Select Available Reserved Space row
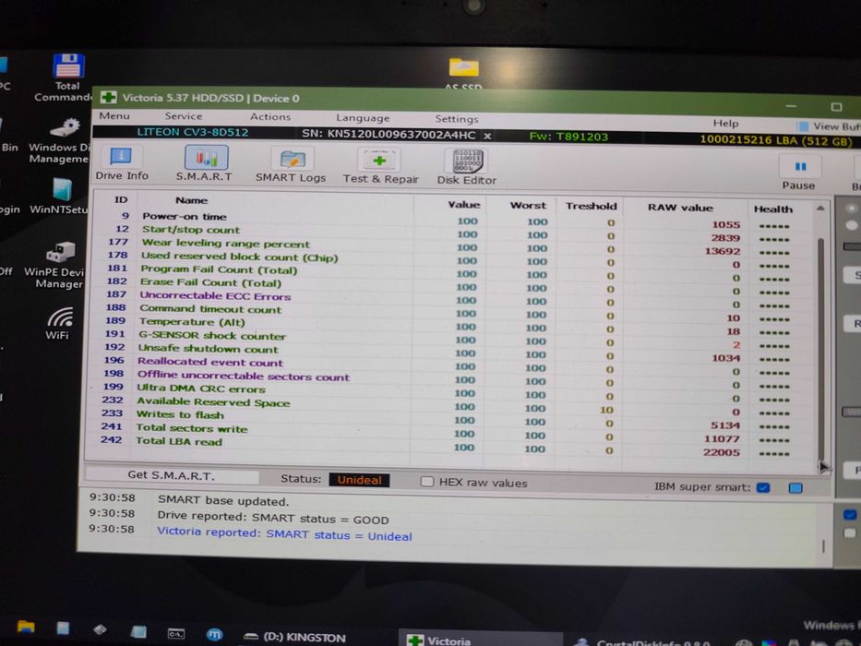The height and width of the screenshot is (646, 861). tap(451, 405)
